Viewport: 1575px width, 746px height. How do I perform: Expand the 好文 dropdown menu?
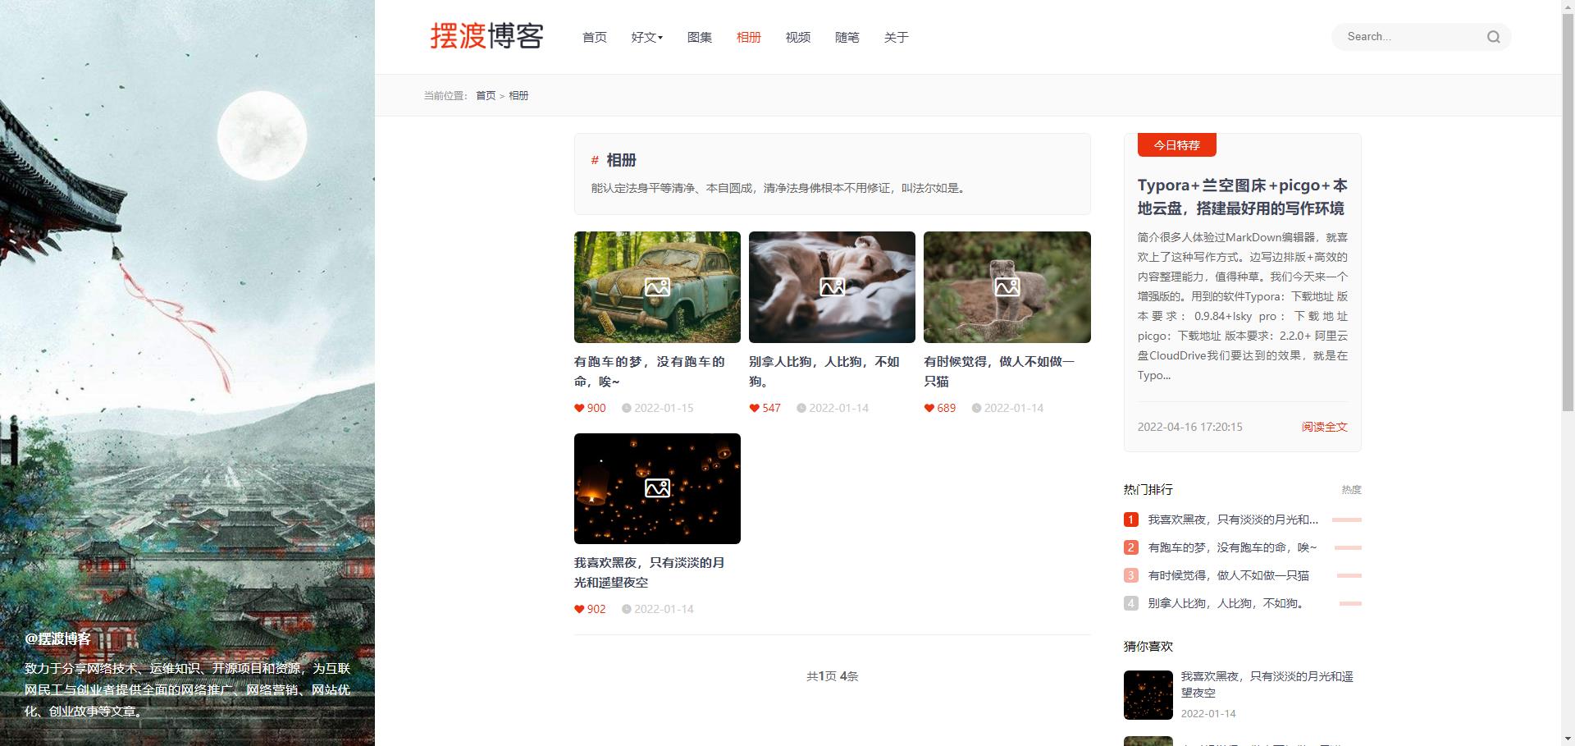[x=646, y=37]
